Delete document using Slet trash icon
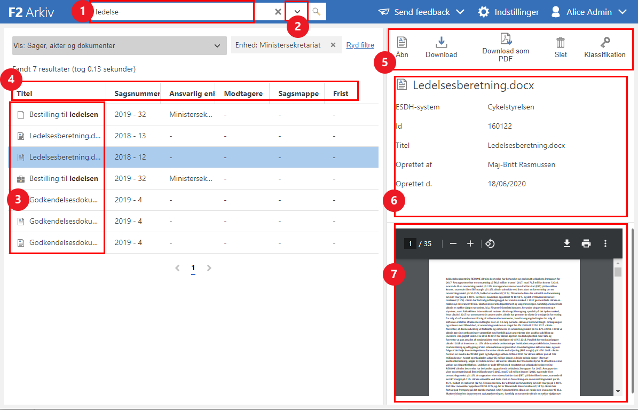Image resolution: width=638 pixels, height=410 pixels. pos(561,46)
